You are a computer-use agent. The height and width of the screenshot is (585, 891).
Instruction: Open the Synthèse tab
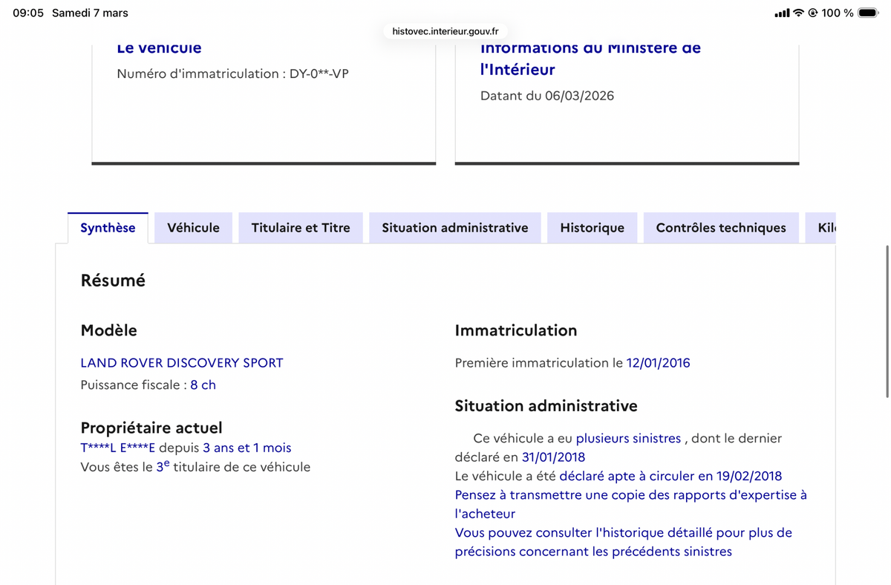tap(108, 228)
